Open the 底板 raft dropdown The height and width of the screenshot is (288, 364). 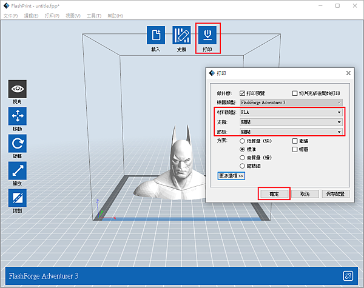[291, 132]
